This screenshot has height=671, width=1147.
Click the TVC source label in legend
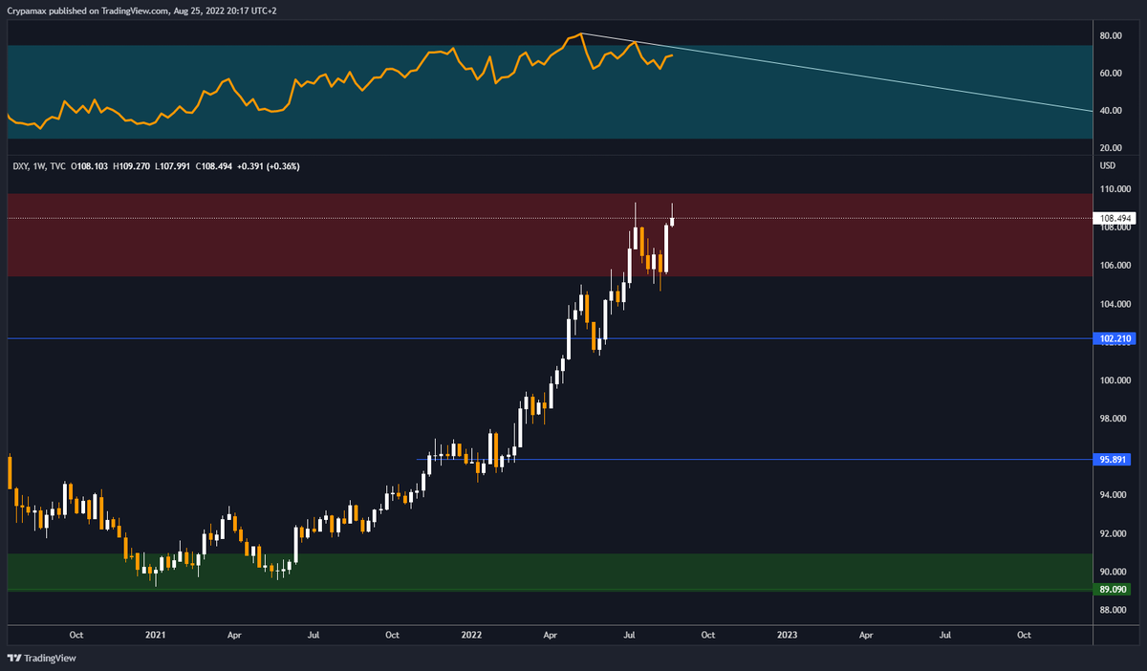point(59,166)
